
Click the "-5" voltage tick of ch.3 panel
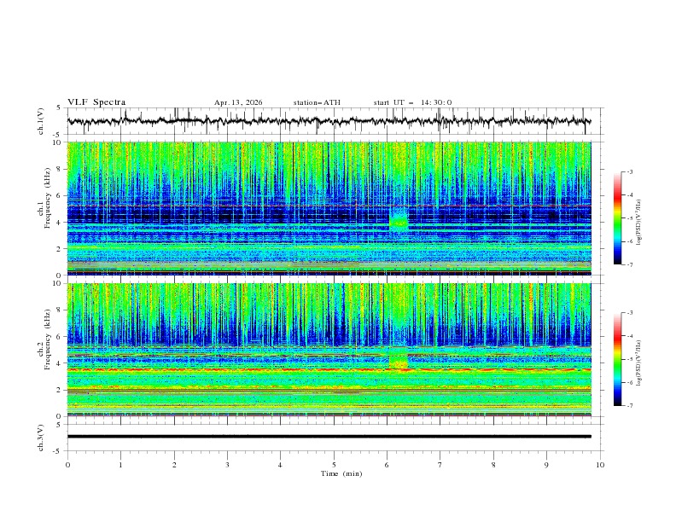click(58, 451)
